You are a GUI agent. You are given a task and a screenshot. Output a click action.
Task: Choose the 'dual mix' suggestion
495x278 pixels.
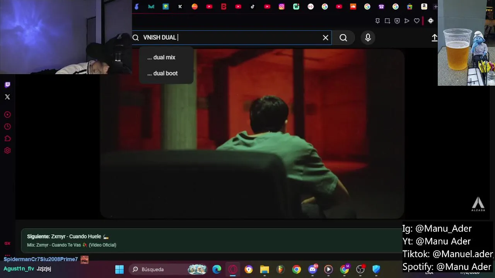[166, 57]
